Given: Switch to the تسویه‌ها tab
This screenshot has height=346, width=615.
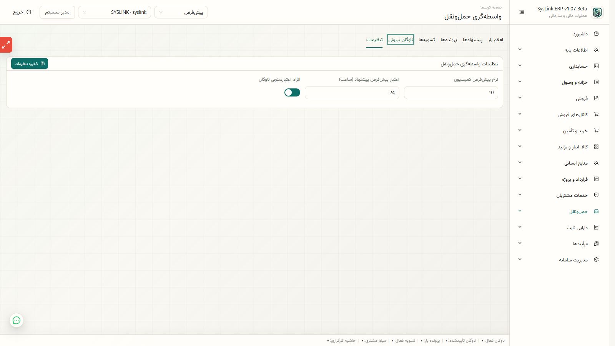Looking at the screenshot, I should pyautogui.click(x=427, y=40).
